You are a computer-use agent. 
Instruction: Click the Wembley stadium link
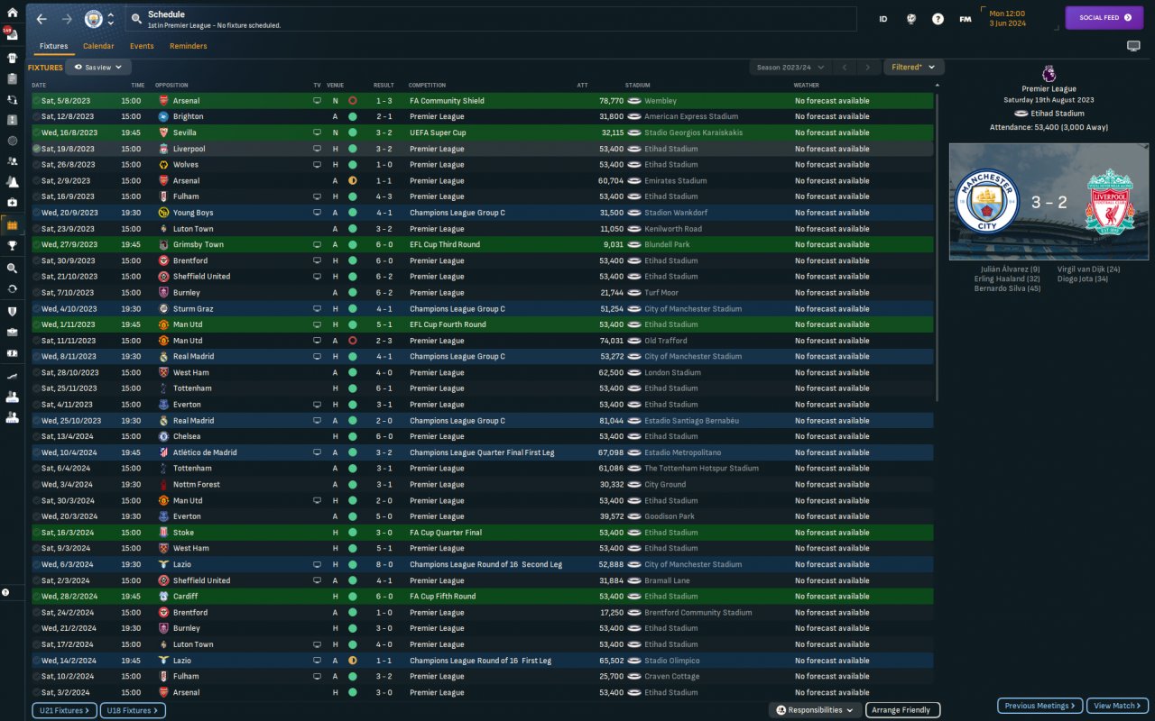click(x=661, y=101)
